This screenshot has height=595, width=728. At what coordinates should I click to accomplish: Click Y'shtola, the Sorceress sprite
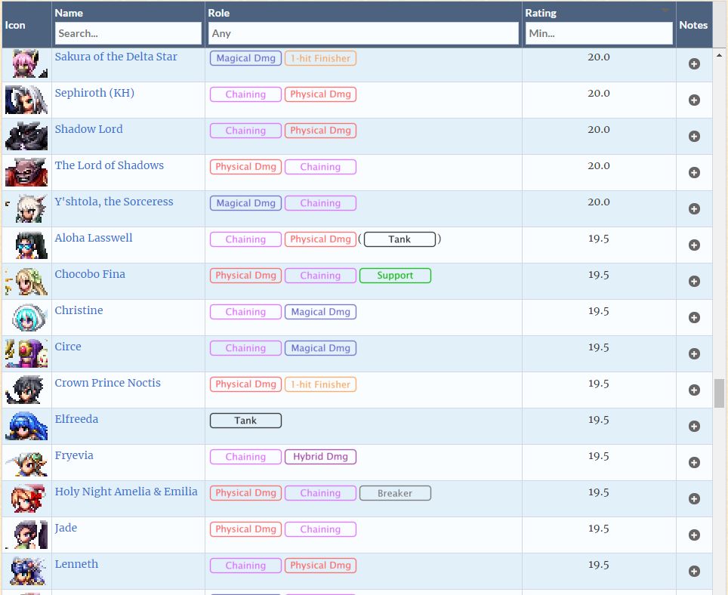[26, 208]
